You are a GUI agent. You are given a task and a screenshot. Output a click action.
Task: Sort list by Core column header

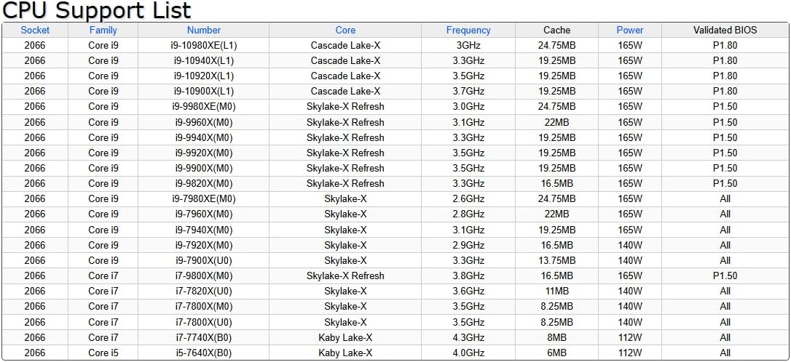[345, 31]
